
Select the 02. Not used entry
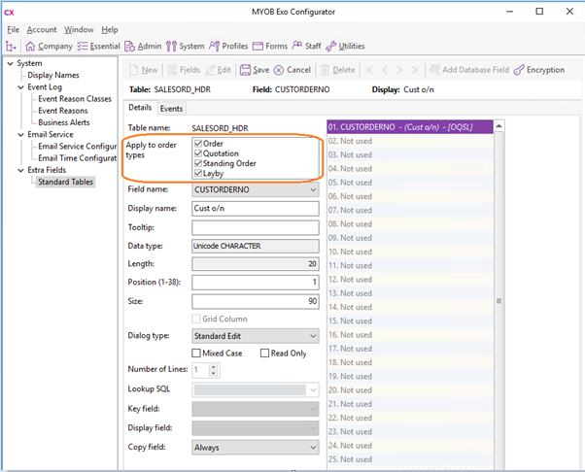[x=410, y=141]
